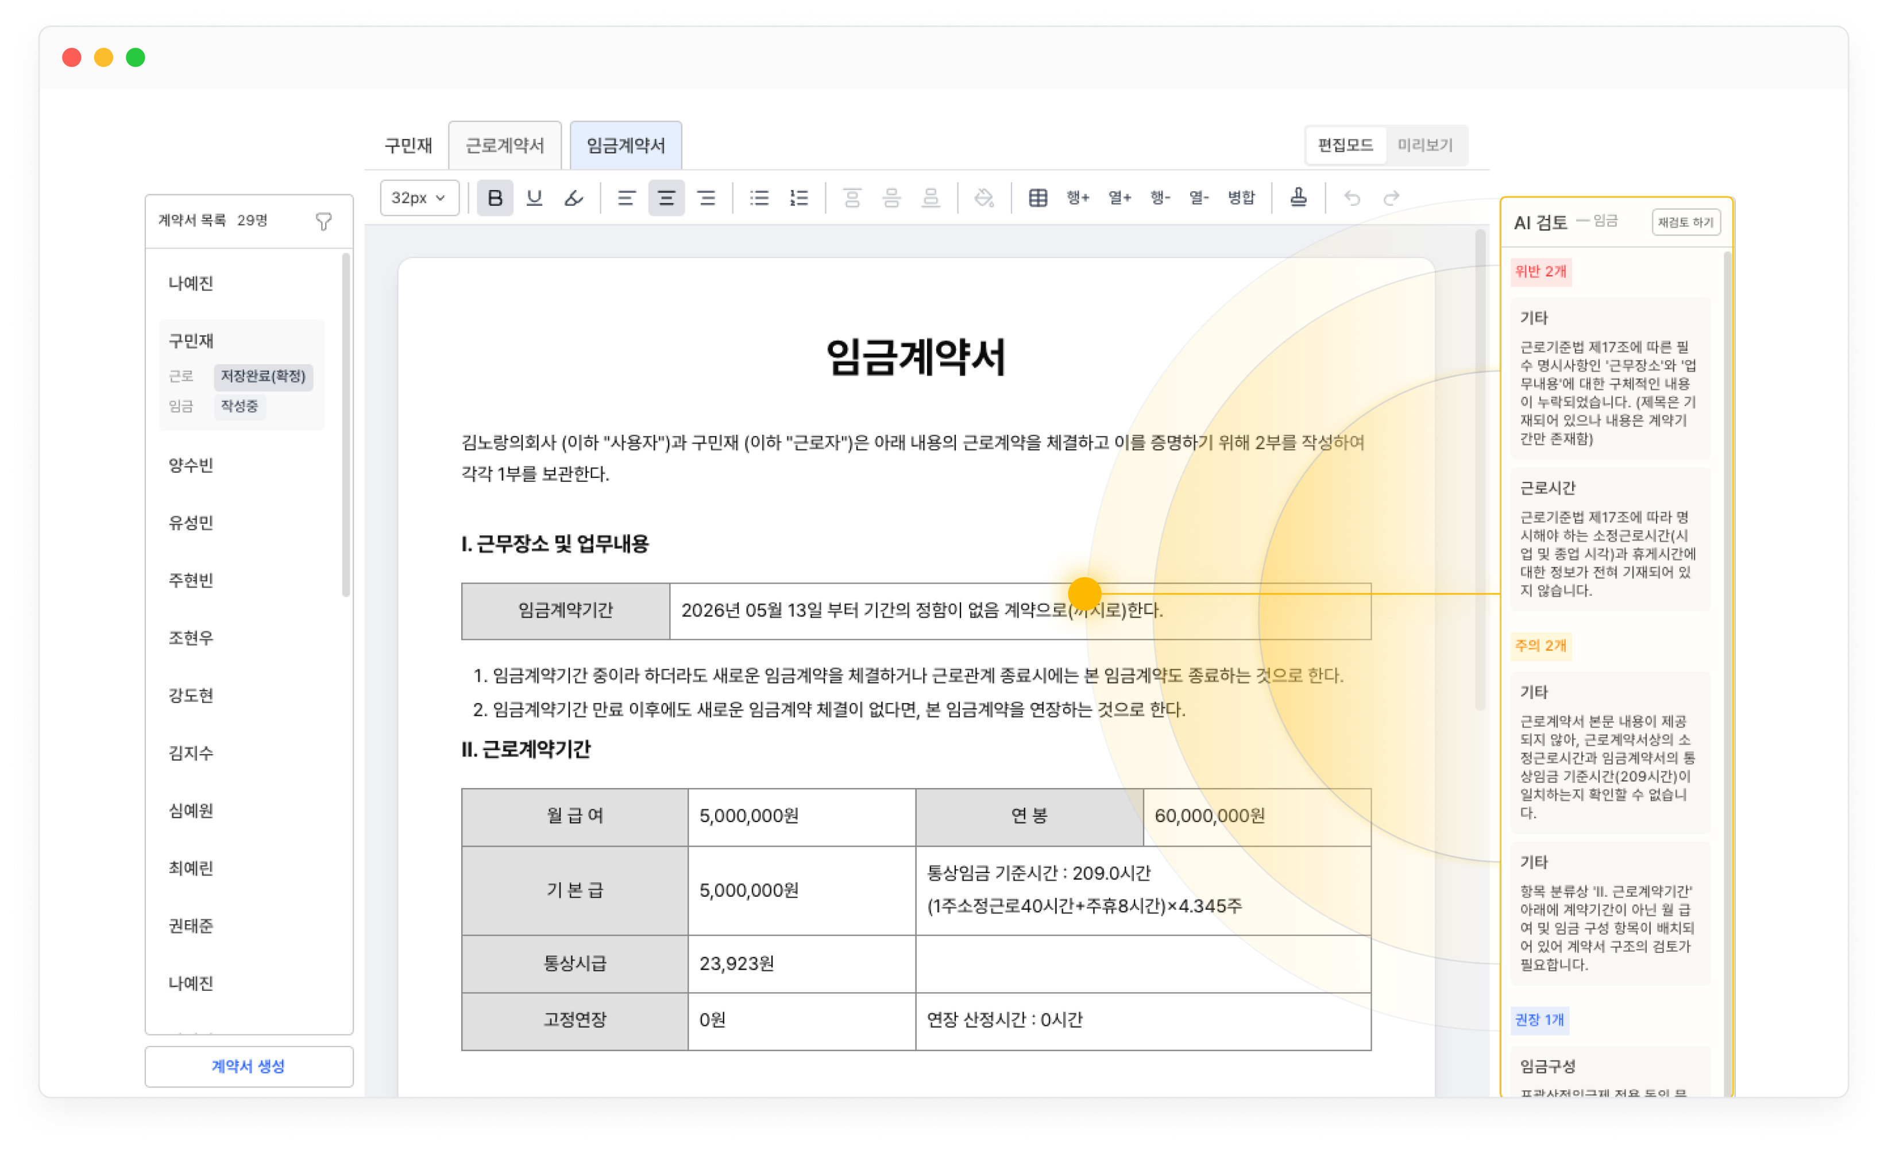Switch to the 근로계약서 tab
The height and width of the screenshot is (1150, 1888).
point(504,145)
